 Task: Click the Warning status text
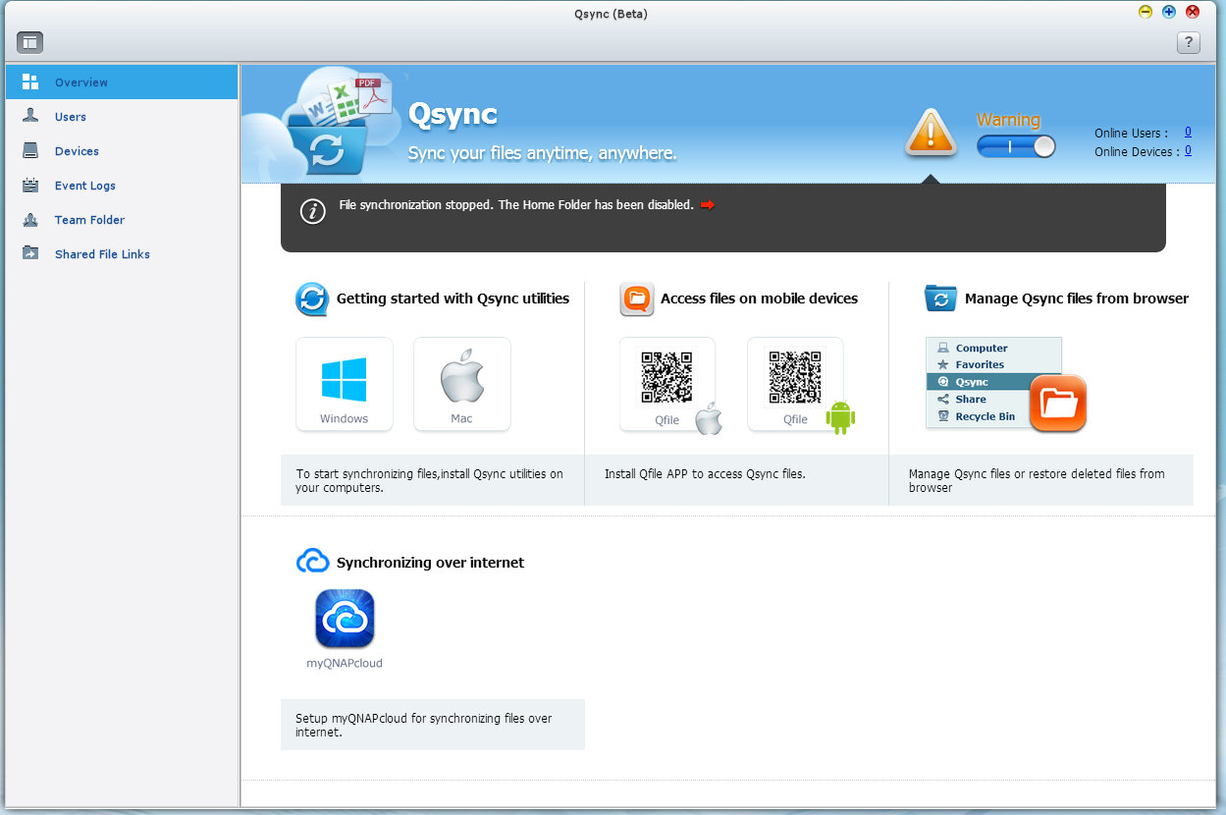(x=1008, y=120)
